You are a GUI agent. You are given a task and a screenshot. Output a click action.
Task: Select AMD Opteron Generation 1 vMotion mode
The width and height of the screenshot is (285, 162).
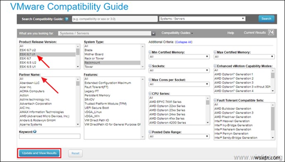click(x=242, y=74)
